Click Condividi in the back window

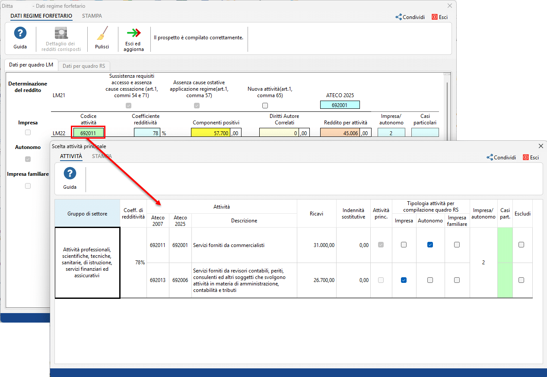(x=410, y=17)
